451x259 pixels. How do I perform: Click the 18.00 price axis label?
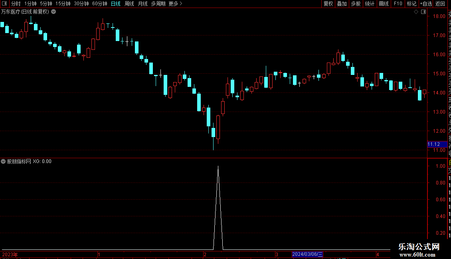click(x=439, y=16)
